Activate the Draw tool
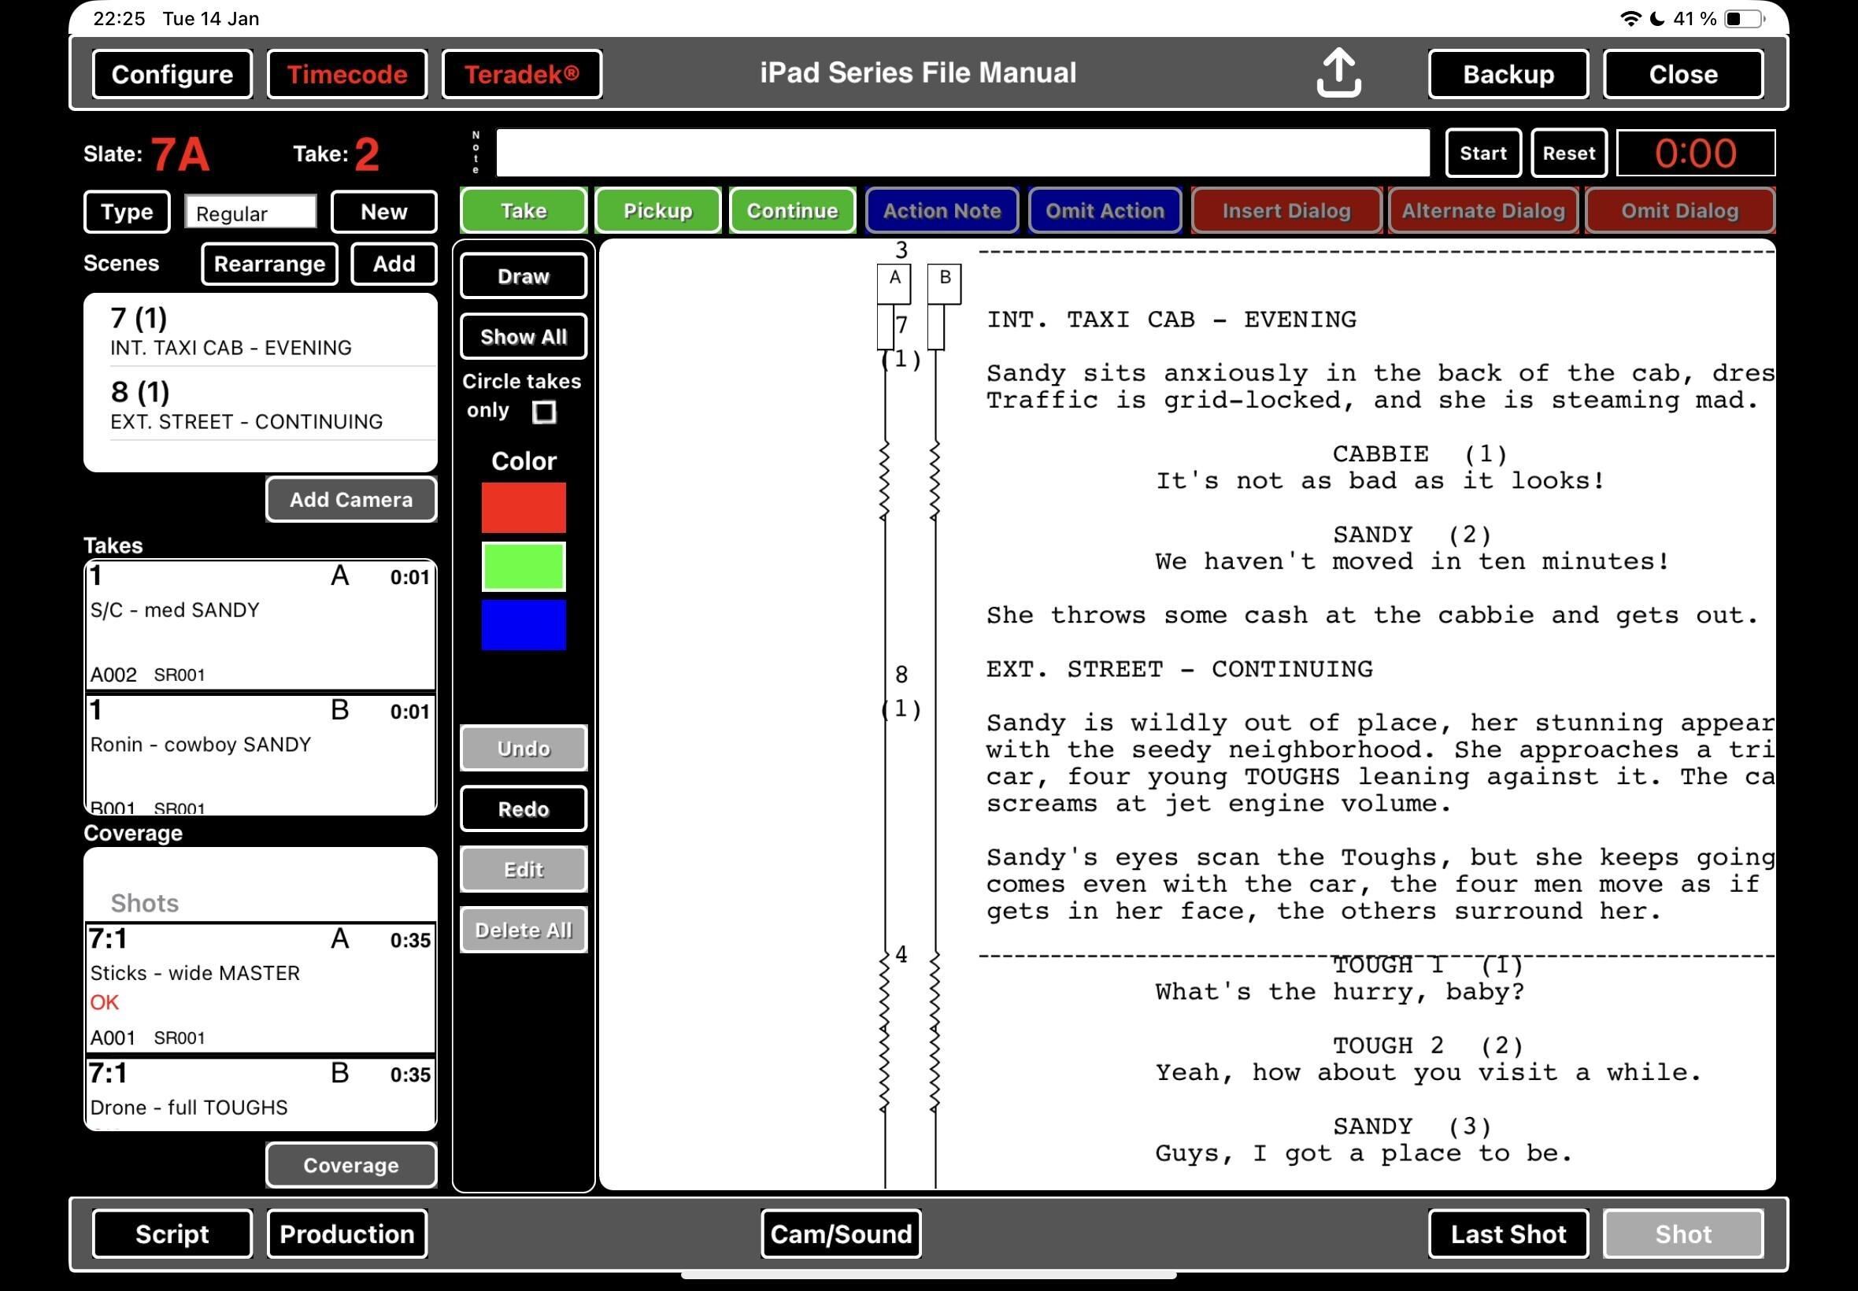Image resolution: width=1858 pixels, height=1291 pixels. coord(524,276)
